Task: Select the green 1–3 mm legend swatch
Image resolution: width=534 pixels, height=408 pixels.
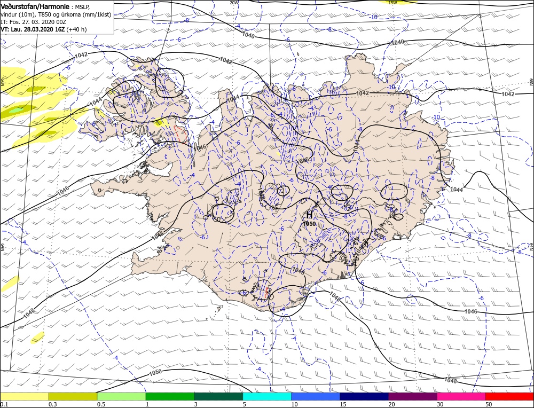Action: [170, 396]
